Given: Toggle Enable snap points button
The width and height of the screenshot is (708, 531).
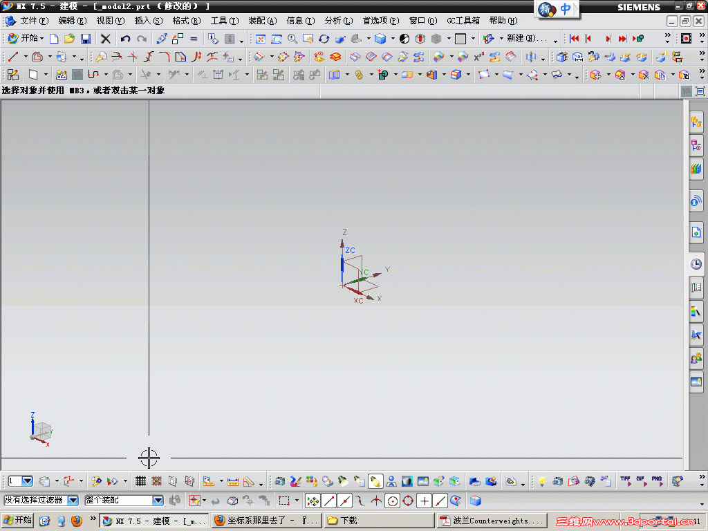Looking at the screenshot, I should tap(313, 501).
